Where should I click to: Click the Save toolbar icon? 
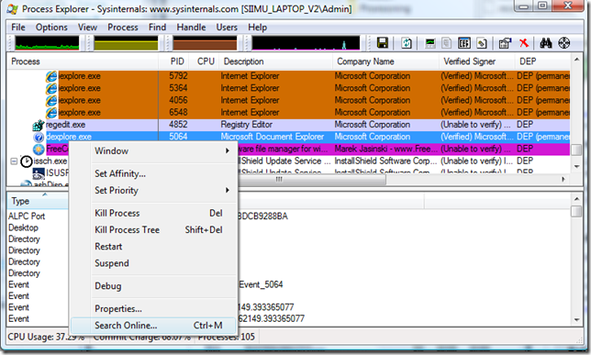coord(383,43)
